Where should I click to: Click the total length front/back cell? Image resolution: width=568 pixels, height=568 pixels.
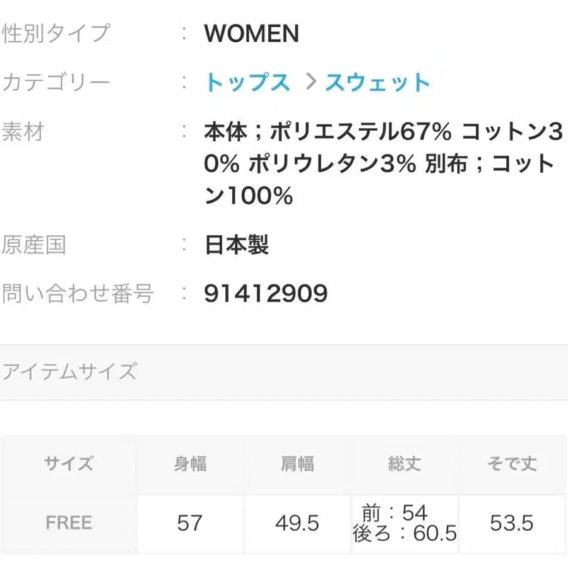click(405, 523)
